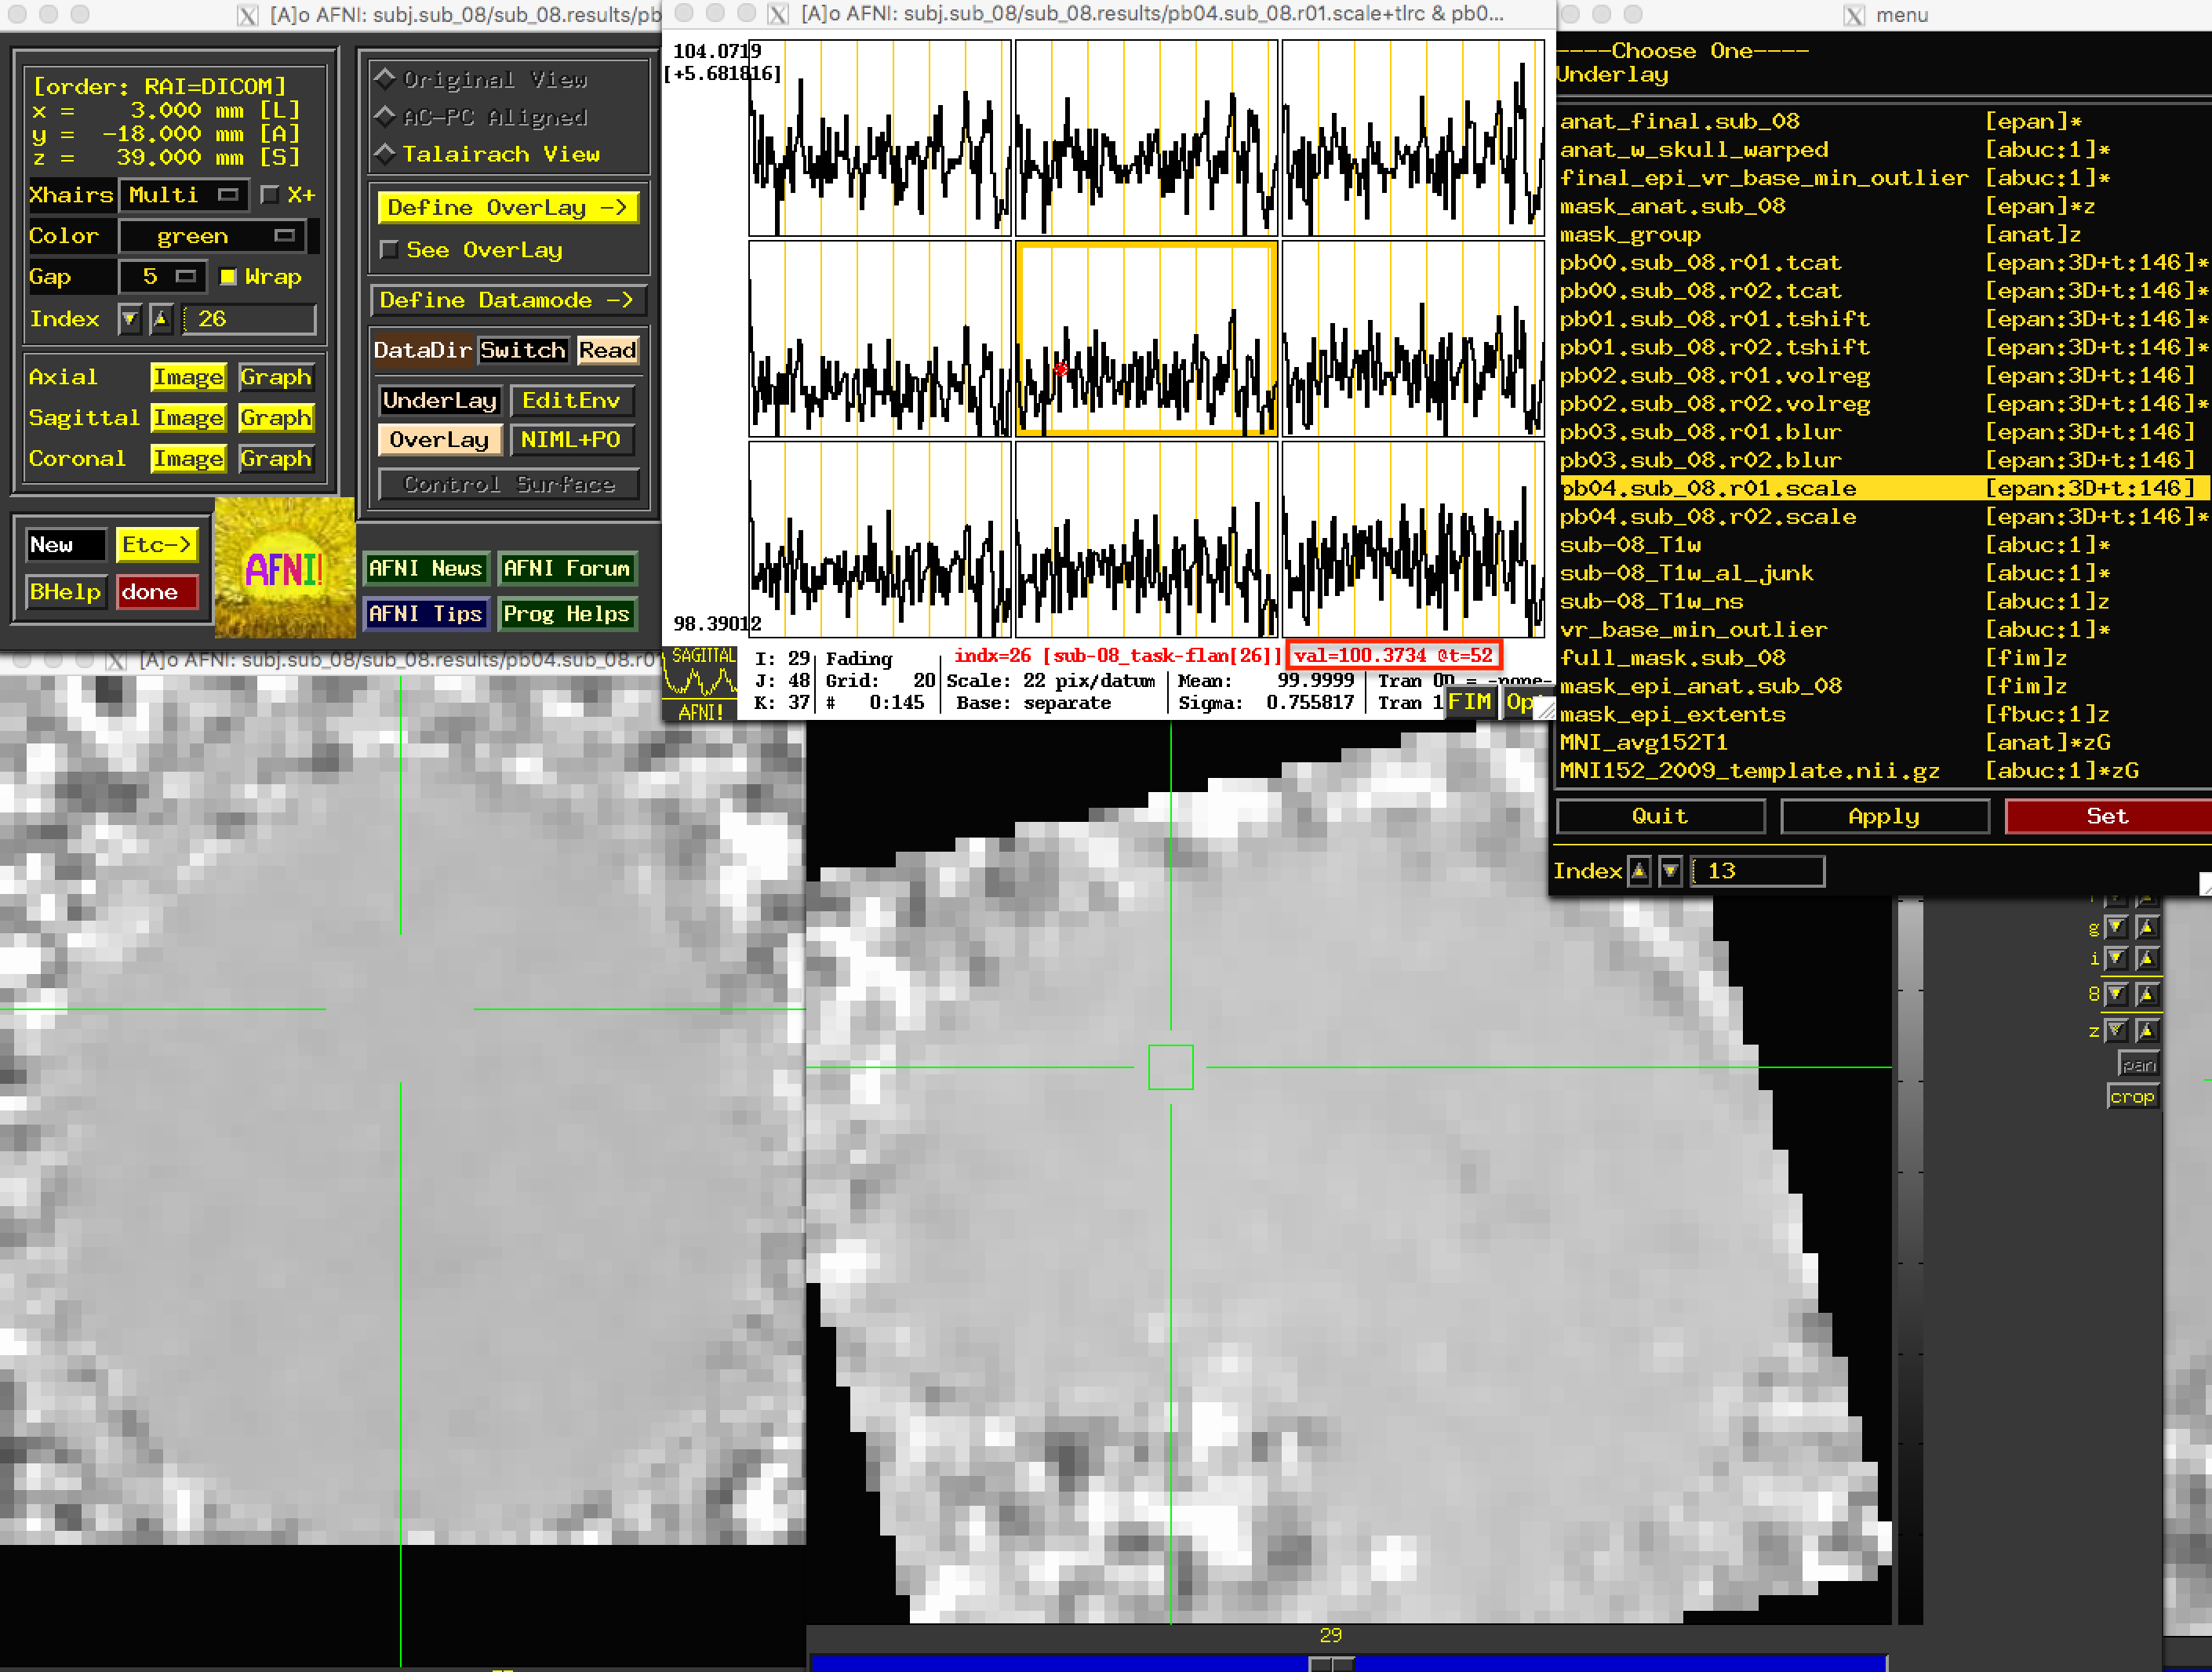Click the '8' up arrow button
Image resolution: width=2212 pixels, height=1672 pixels.
pos(2147,994)
